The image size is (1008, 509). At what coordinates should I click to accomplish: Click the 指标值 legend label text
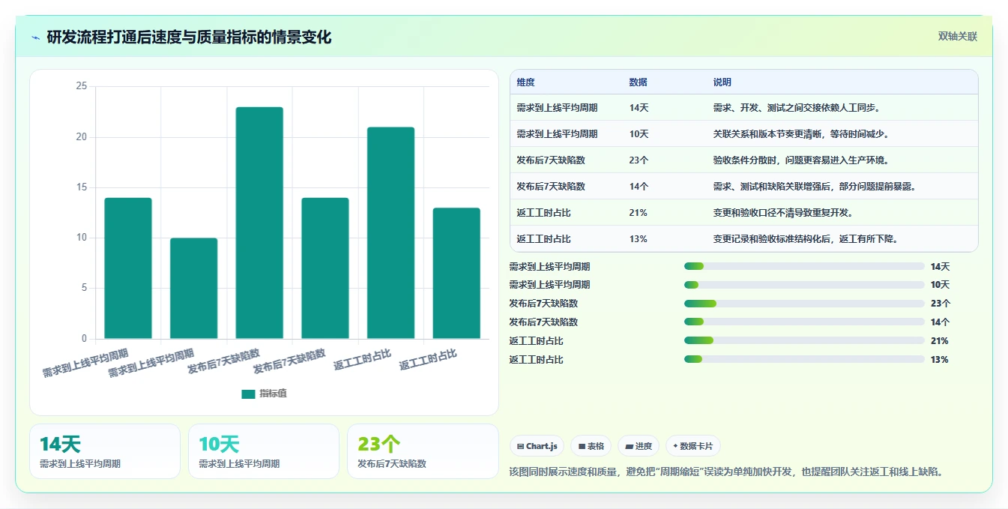point(274,394)
